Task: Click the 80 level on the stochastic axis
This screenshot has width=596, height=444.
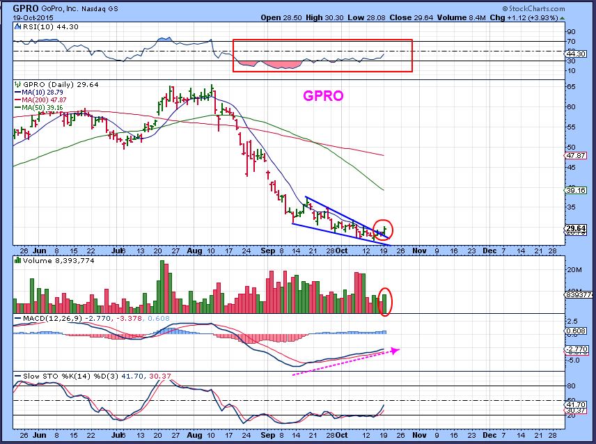Action: pyautogui.click(x=572, y=386)
